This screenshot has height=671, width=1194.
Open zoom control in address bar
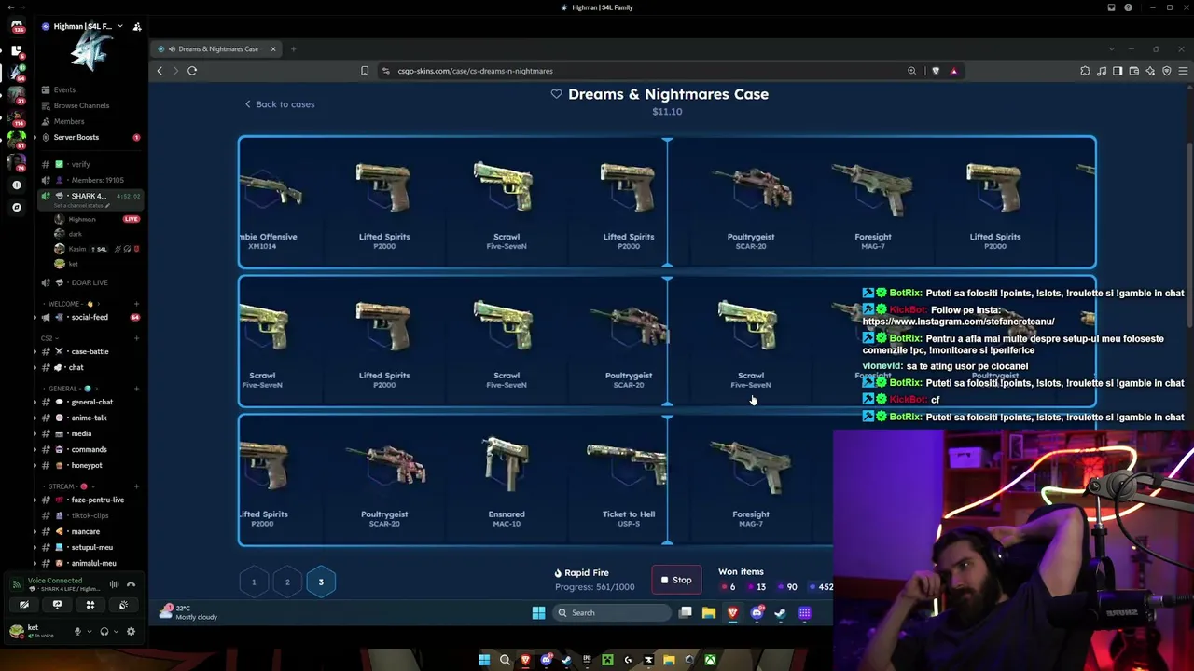tap(912, 71)
